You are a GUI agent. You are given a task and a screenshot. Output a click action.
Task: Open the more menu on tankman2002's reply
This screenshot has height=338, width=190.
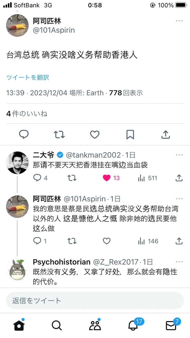pos(179,155)
